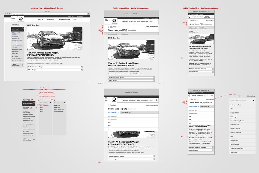Screen dimensions: 259x173
Task: Collapse the open 2017 (Current MY) dropdown, lower tablet view
Action: click(x=113, y=112)
